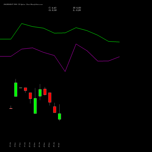Click the large green candle above 23 Jun
This screenshot has height=152, width=152.
[35, 106]
